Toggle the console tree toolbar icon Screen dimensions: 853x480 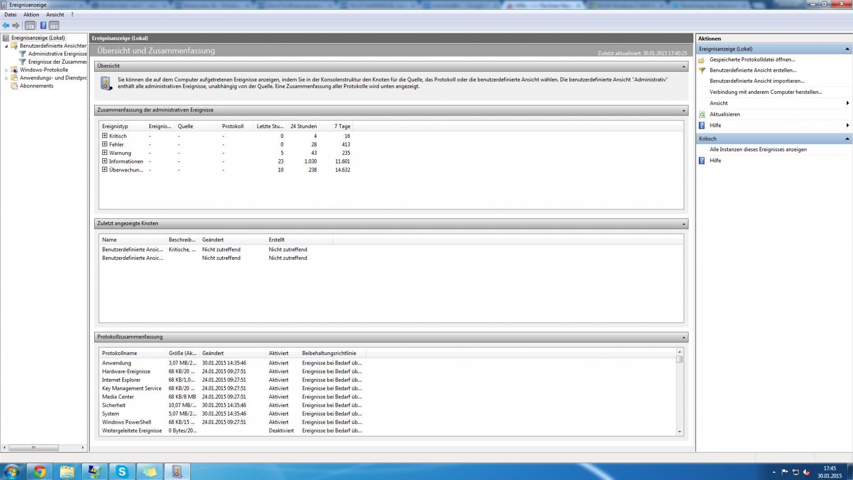click(30, 26)
